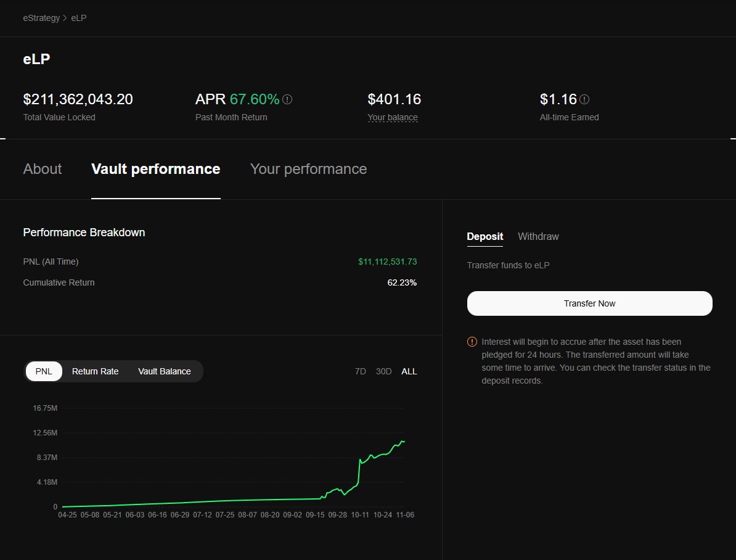Show the Return Rate chart
The width and height of the screenshot is (736, 560).
pos(95,371)
